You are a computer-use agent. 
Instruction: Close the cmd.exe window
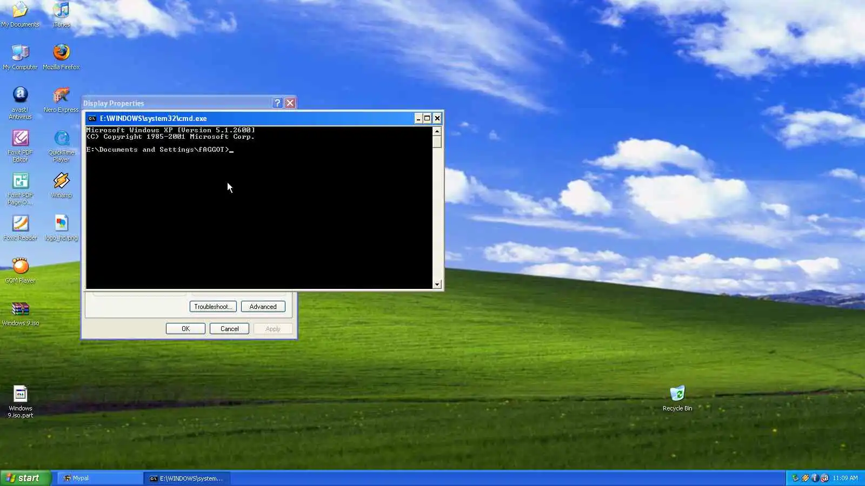pos(437,118)
